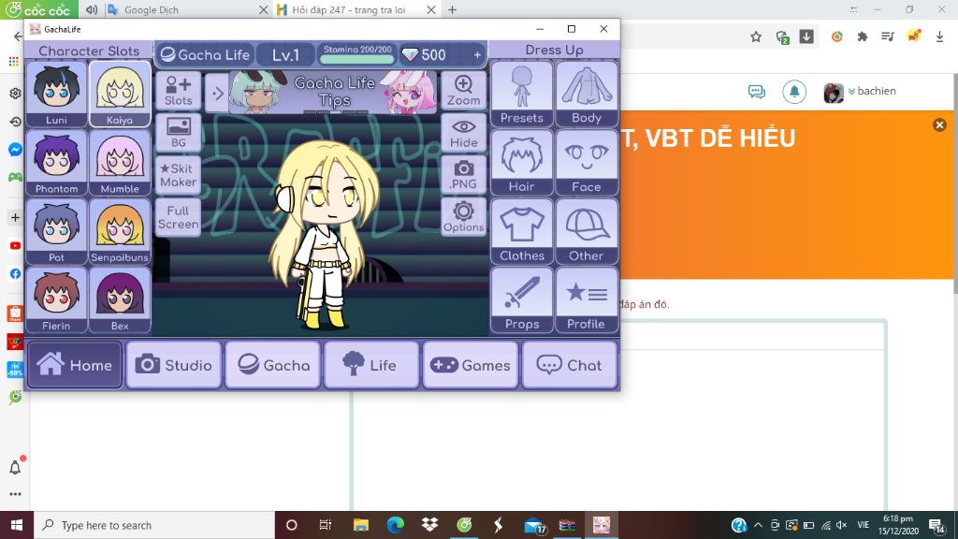Open File Explorer from the taskbar
The width and height of the screenshot is (958, 539).
[x=360, y=525]
